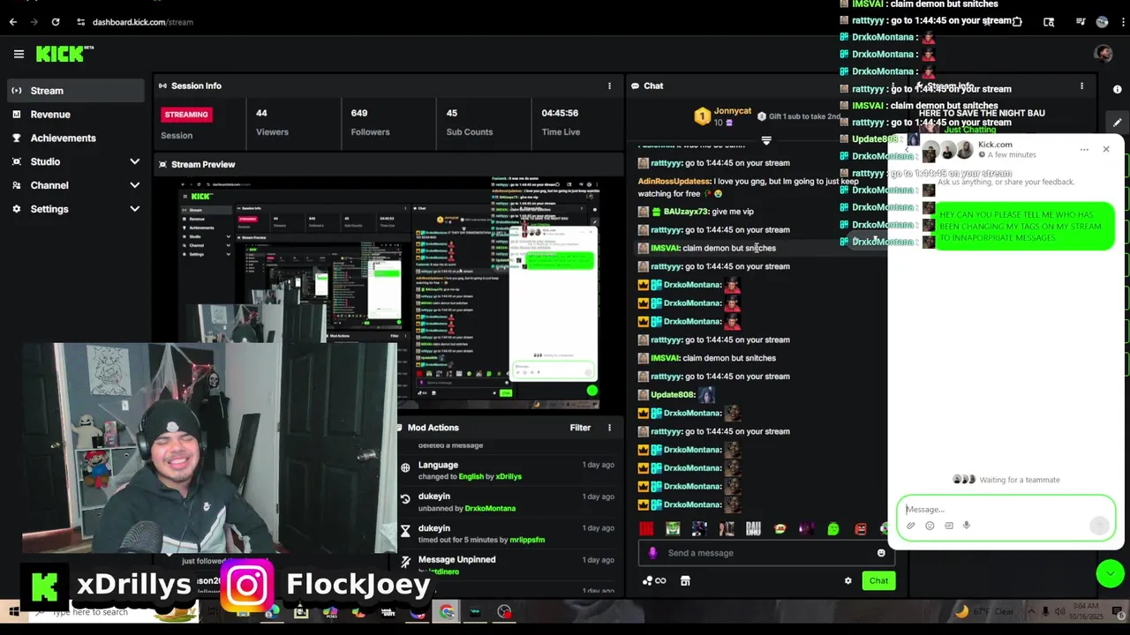
Task: Open Chrome from the Windows taskbar
Action: click(447, 611)
